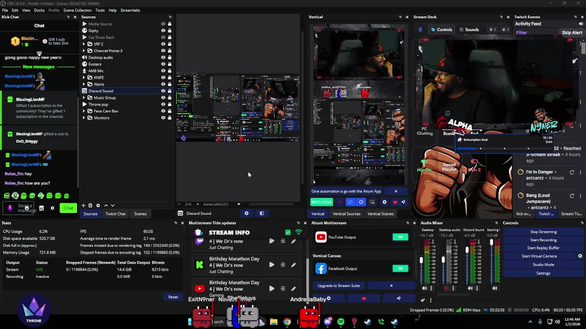Toggle lock on Monitors source
Image resolution: width=586 pixels, height=329 pixels.
click(x=169, y=118)
